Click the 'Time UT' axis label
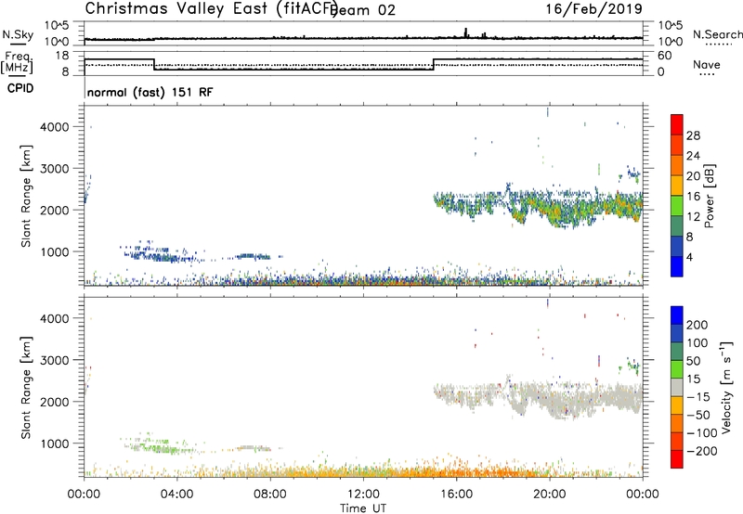This screenshot has height=514, width=743. (x=363, y=508)
